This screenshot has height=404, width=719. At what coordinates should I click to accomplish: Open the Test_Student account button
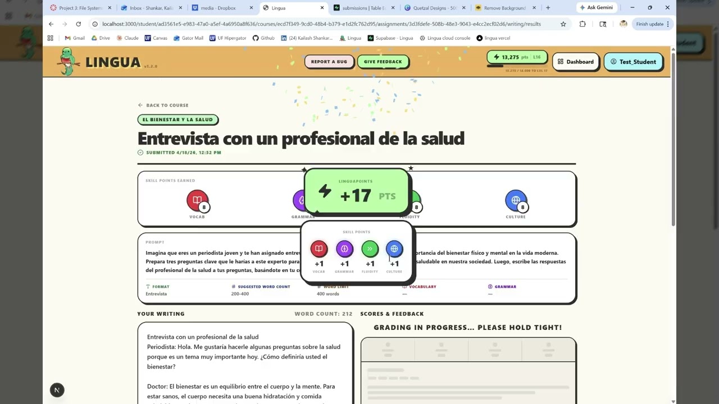click(x=633, y=62)
